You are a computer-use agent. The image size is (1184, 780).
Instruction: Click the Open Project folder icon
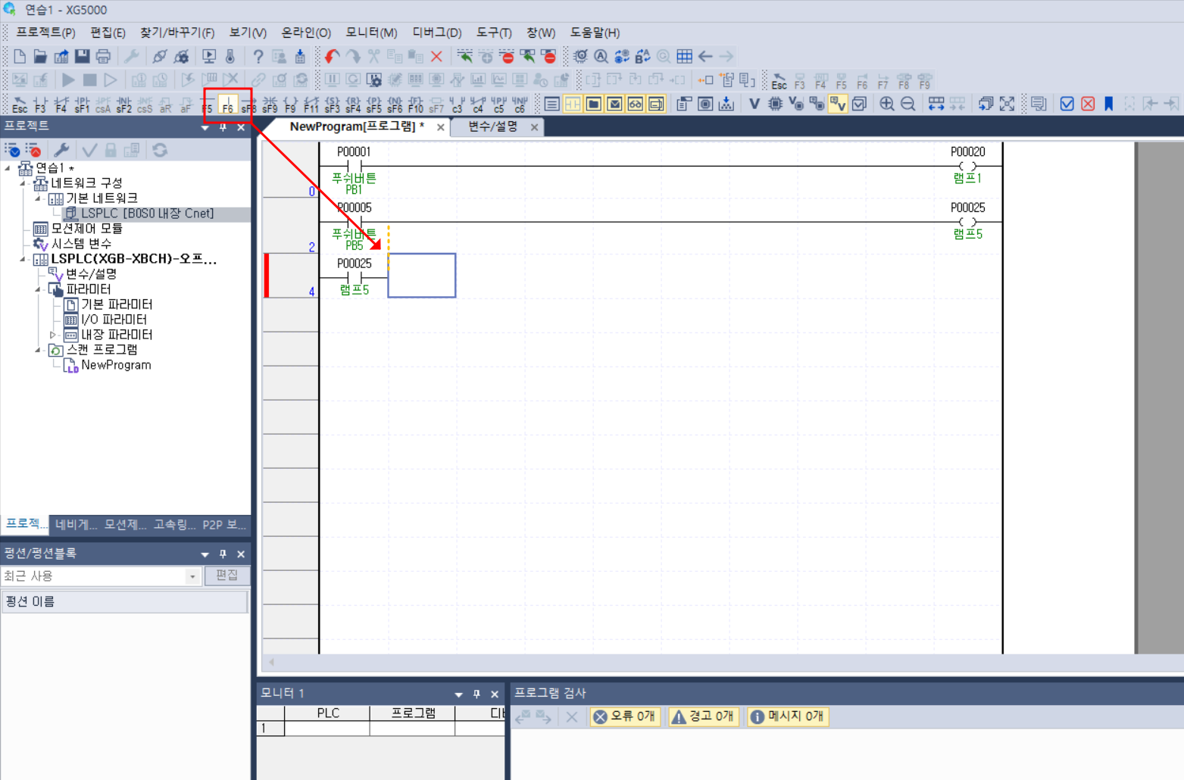[40, 57]
